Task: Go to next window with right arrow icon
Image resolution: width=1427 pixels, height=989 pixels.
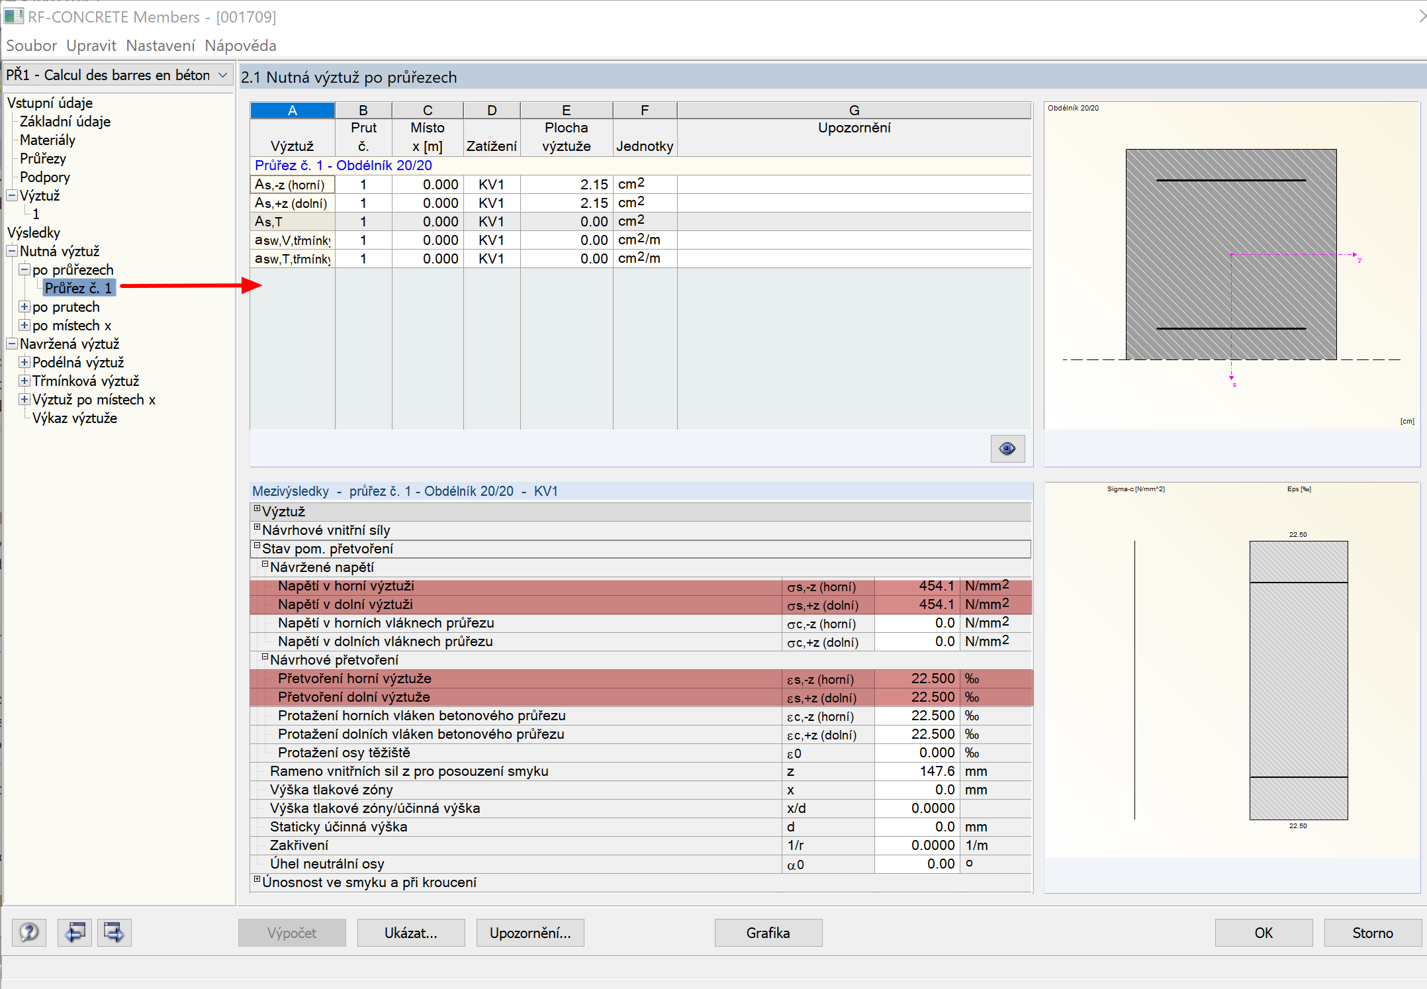Action: point(114,933)
